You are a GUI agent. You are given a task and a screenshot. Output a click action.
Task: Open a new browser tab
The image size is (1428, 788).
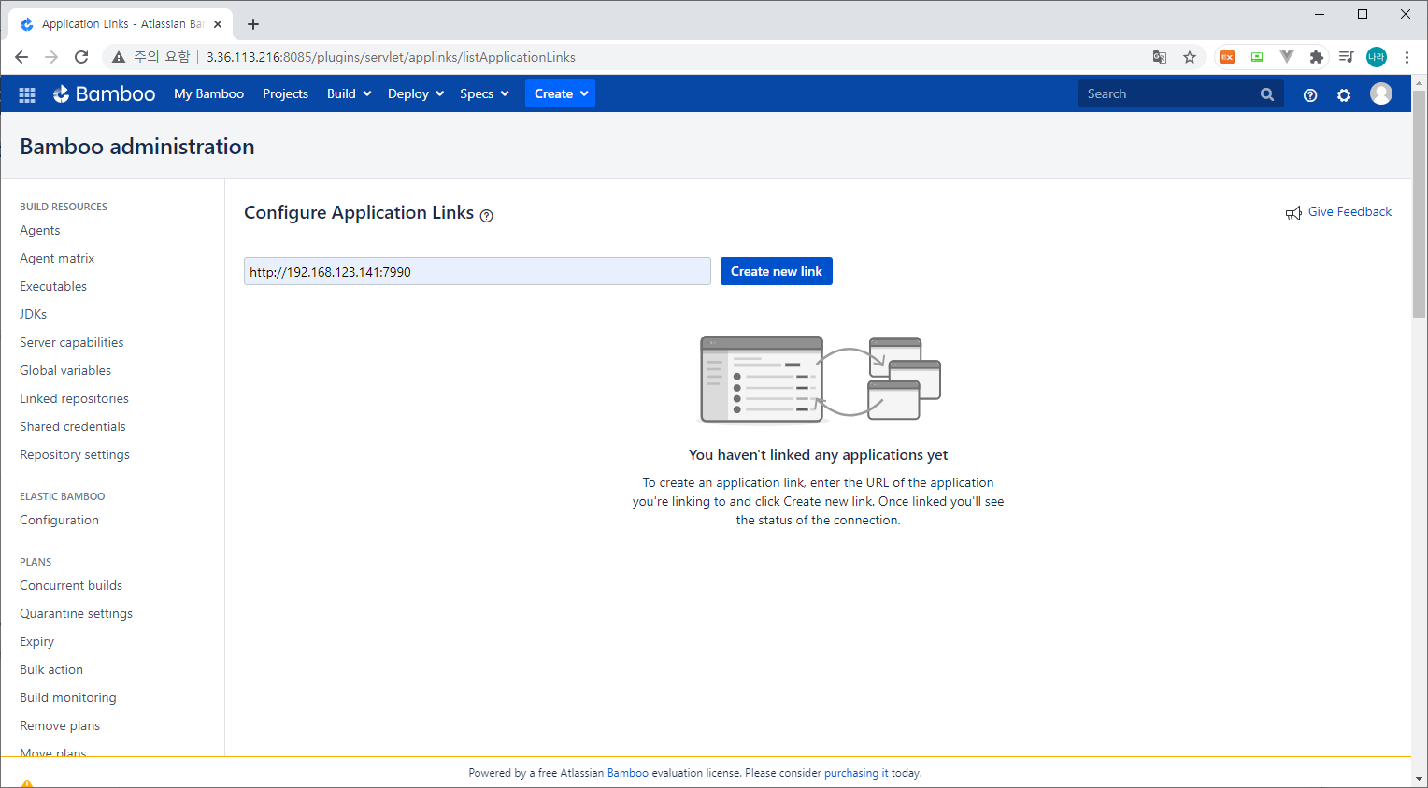253,24
